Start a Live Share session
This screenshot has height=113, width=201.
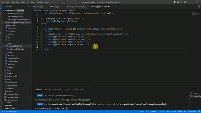tap(12, 111)
